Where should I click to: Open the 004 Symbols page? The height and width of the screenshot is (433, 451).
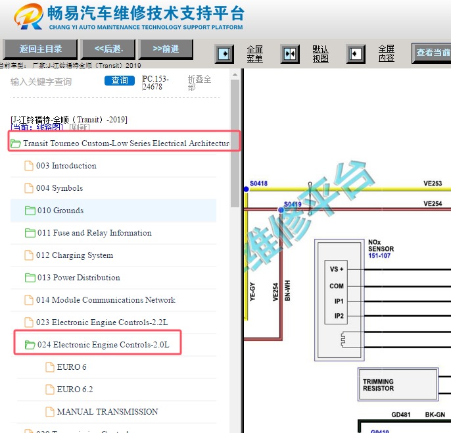(x=60, y=188)
